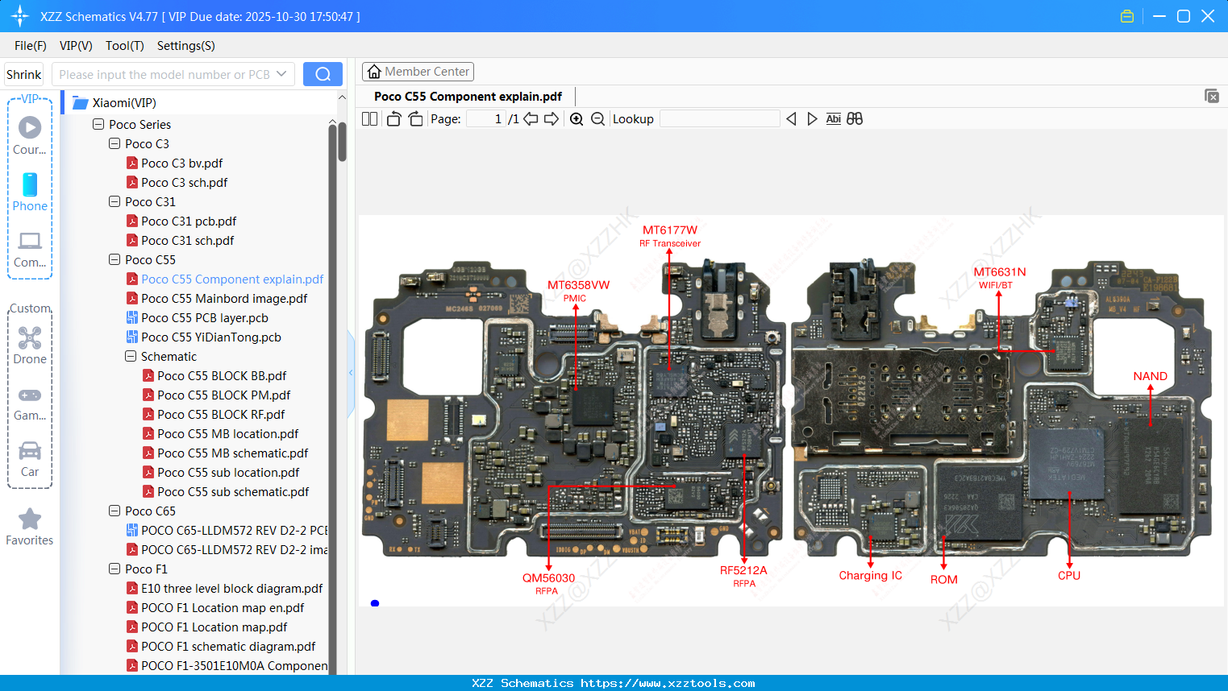The image size is (1228, 691).
Task: Open the Phone section in the VIP sidebar
Action: click(29, 193)
